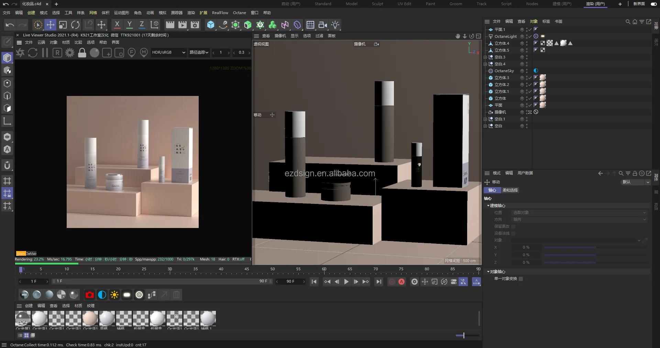Switch to Sculpt layout tab
660x348 pixels.
pyautogui.click(x=377, y=4)
